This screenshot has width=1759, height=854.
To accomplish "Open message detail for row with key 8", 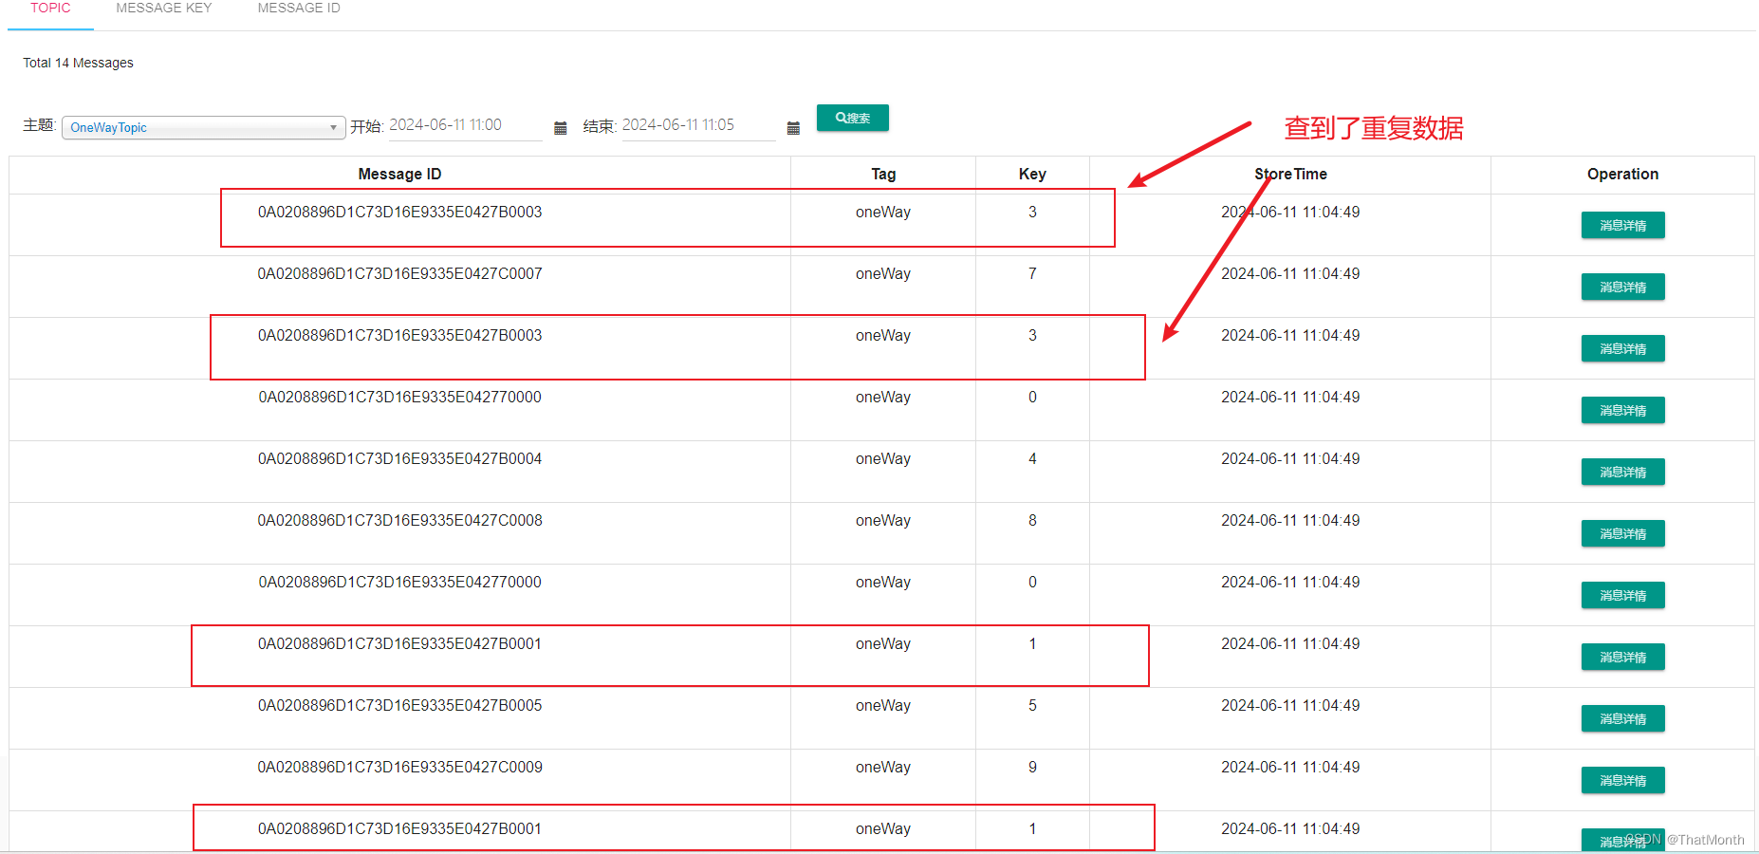I will point(1622,533).
